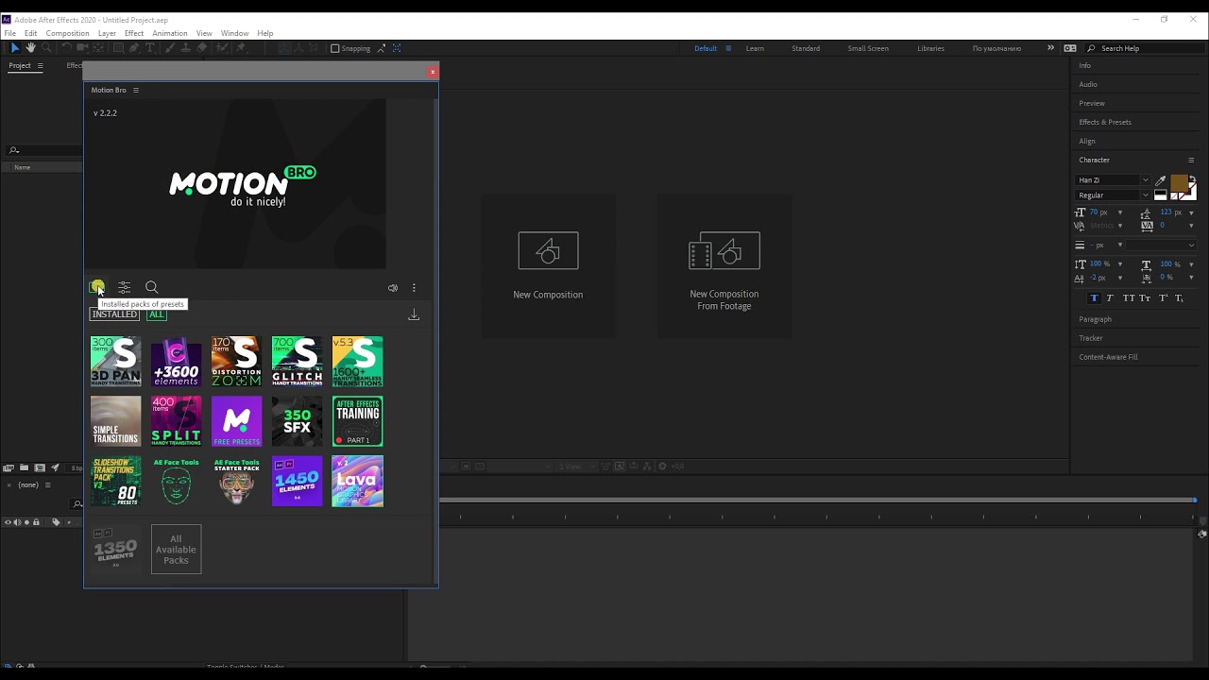Select the ALL packs filter
The width and height of the screenshot is (1209, 680).
[x=156, y=314]
